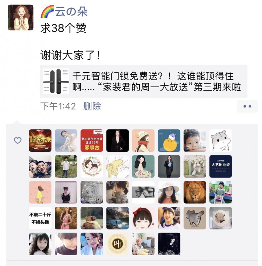
Task: Open poster's cartoon girl profile avatar
Action: pyautogui.click(x=20, y=18)
